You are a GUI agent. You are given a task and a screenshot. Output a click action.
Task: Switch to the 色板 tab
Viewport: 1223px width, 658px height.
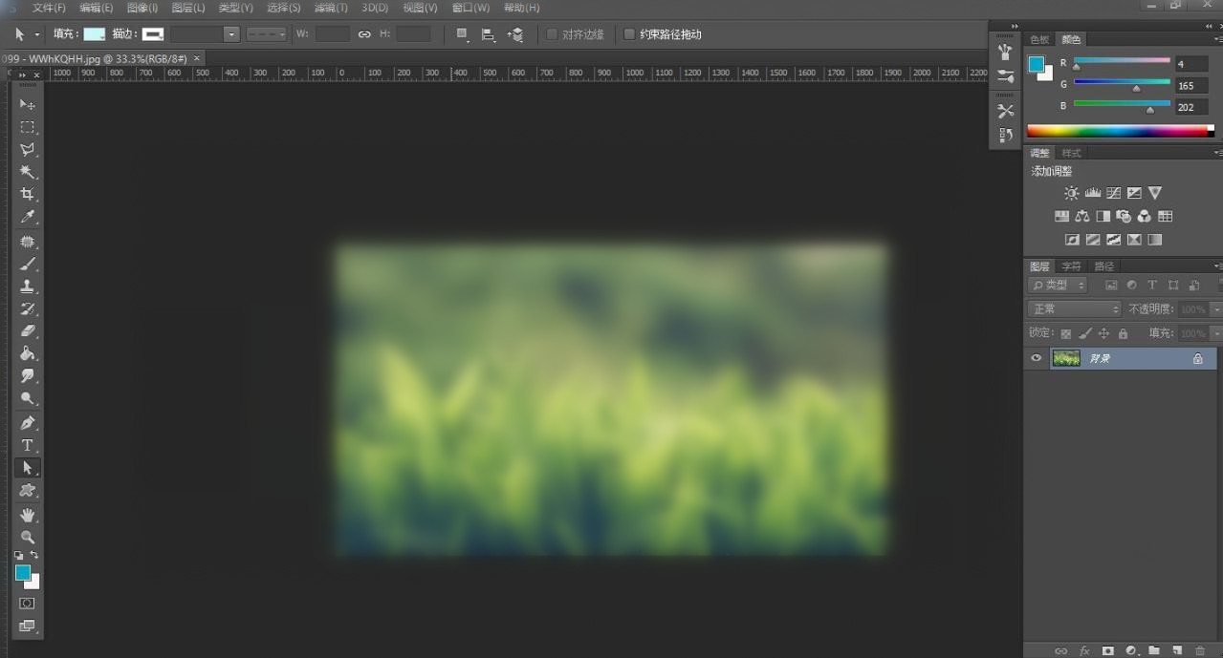1039,39
